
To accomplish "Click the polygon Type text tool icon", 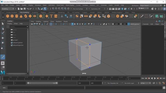I will [51, 16].
